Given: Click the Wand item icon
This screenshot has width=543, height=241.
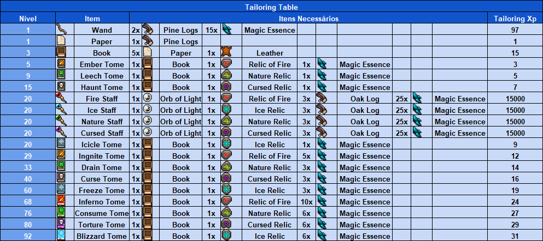Looking at the screenshot, I should [x=61, y=29].
